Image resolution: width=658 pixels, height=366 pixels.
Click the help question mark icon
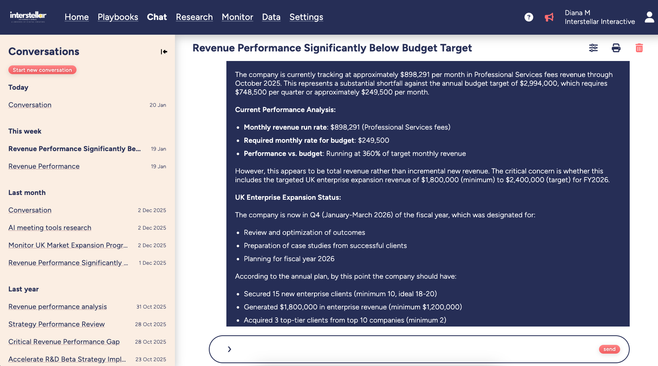click(528, 17)
